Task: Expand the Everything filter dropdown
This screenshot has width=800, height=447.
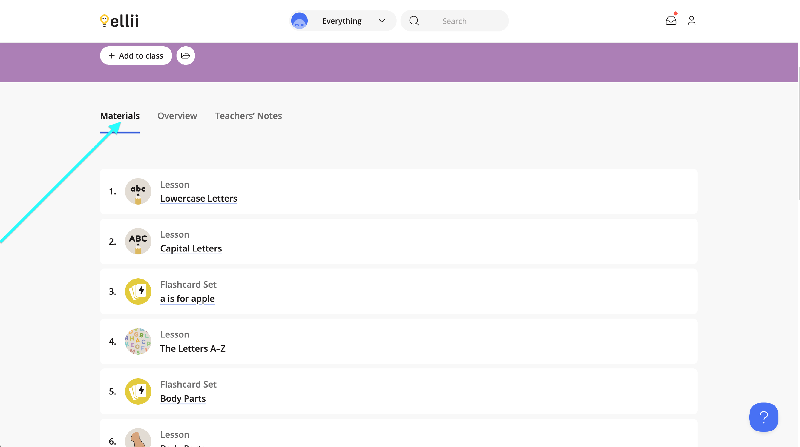Action: pyautogui.click(x=342, y=21)
